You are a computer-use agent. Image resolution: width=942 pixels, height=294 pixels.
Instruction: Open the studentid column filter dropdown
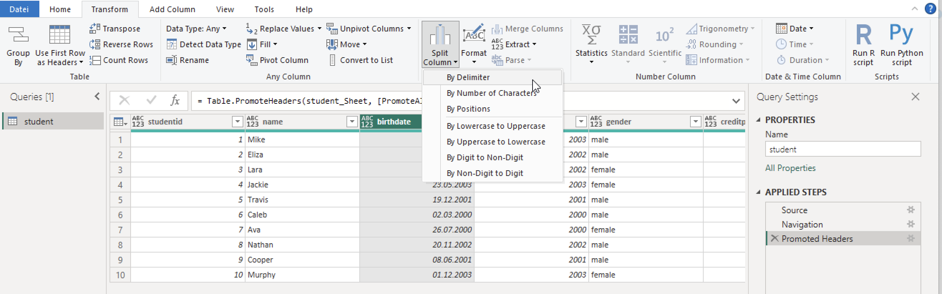point(237,121)
